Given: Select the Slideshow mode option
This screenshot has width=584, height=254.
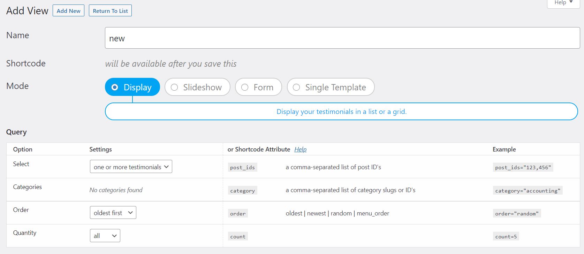Looking at the screenshot, I should (x=174, y=87).
